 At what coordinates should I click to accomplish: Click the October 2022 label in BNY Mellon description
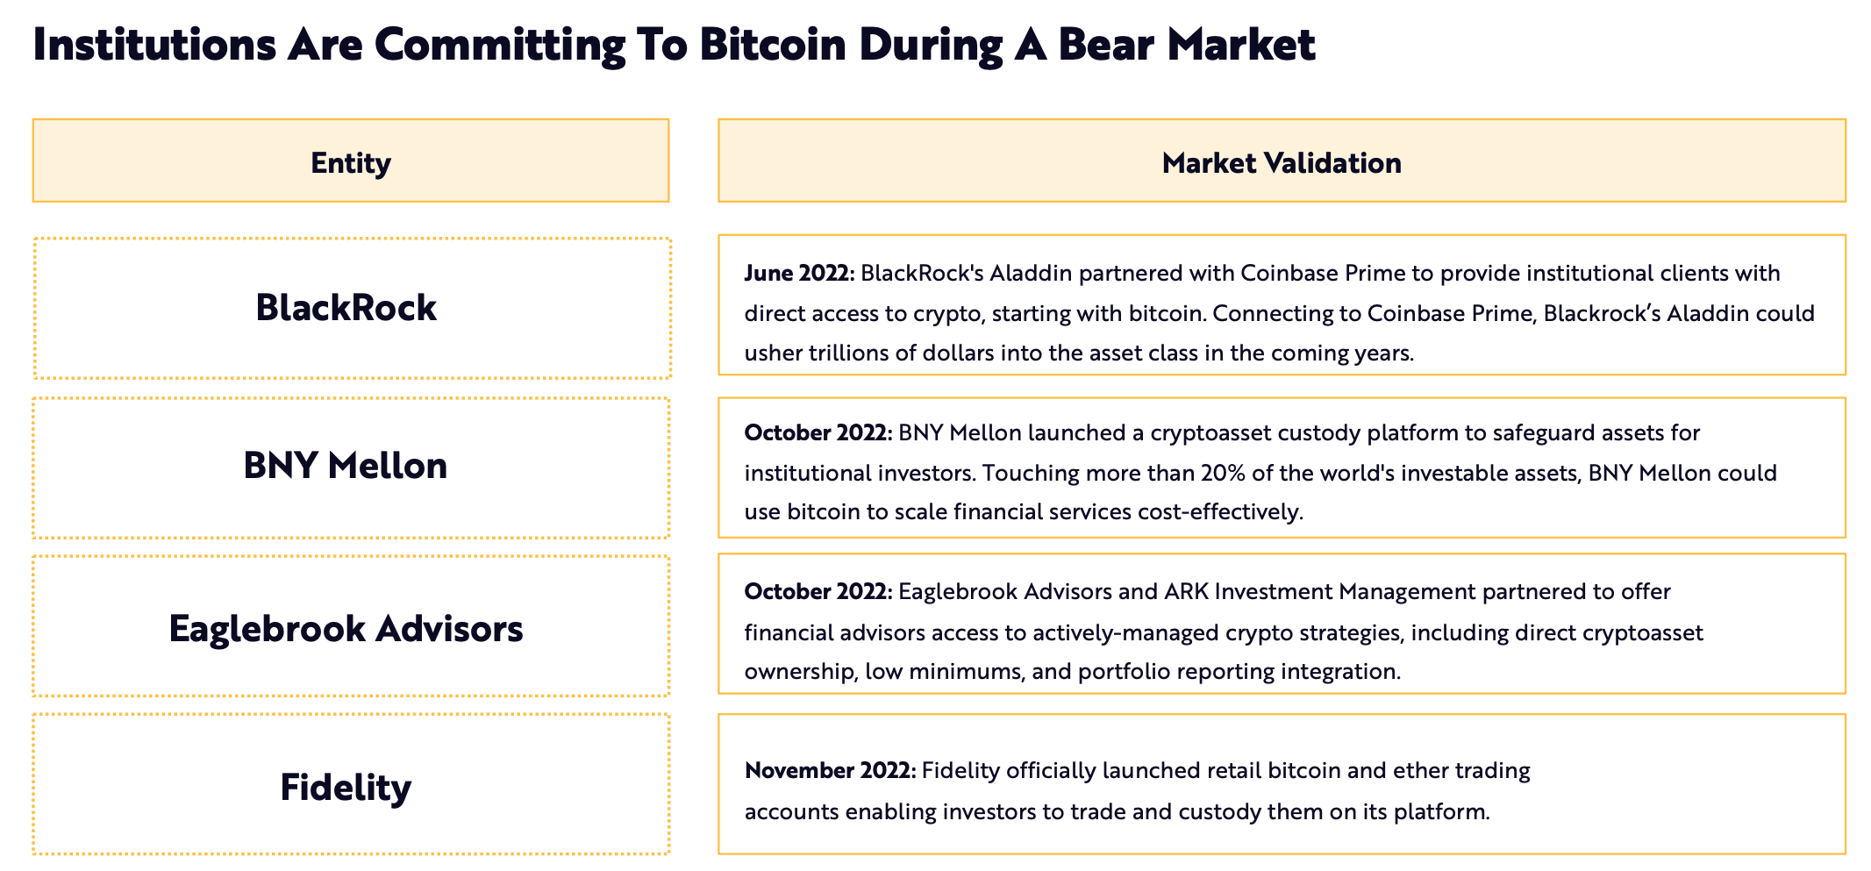[x=818, y=433]
